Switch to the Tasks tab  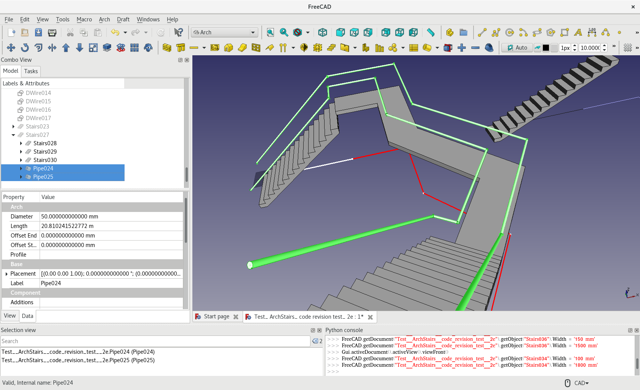pos(31,71)
